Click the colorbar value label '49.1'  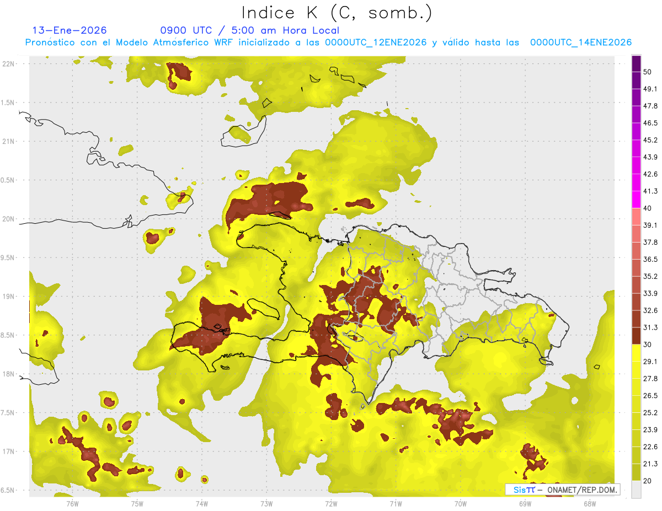coord(650,89)
